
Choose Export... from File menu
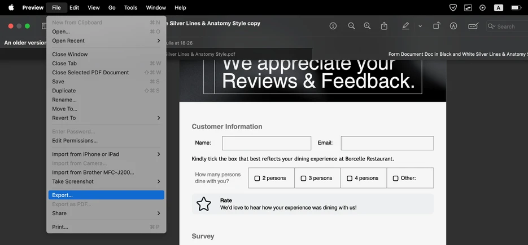coord(106,195)
